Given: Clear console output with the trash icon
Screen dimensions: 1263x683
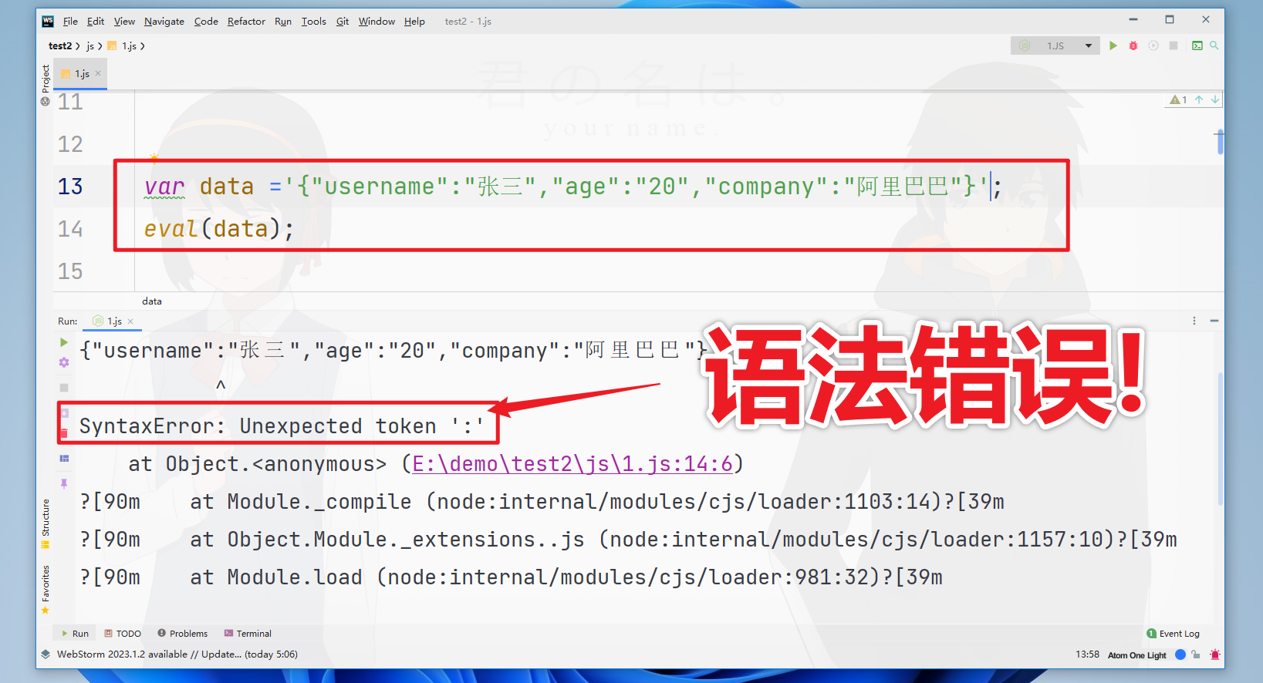Looking at the screenshot, I should pyautogui.click(x=64, y=433).
